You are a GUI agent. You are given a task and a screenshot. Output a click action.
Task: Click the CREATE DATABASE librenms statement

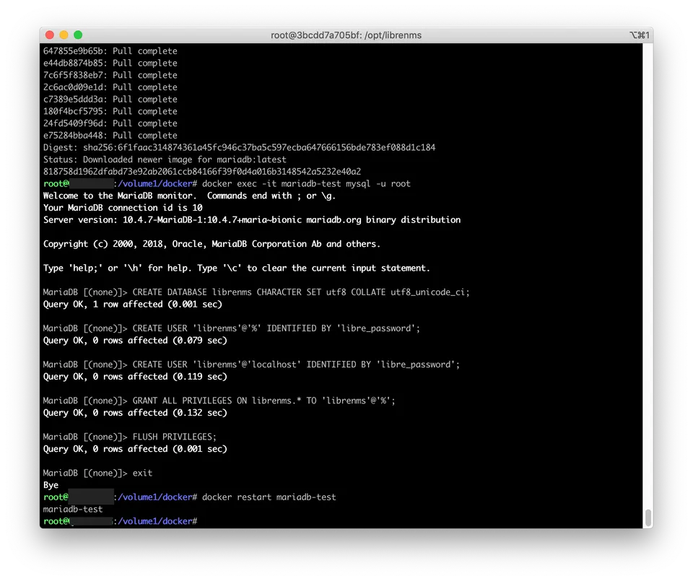pos(301,292)
